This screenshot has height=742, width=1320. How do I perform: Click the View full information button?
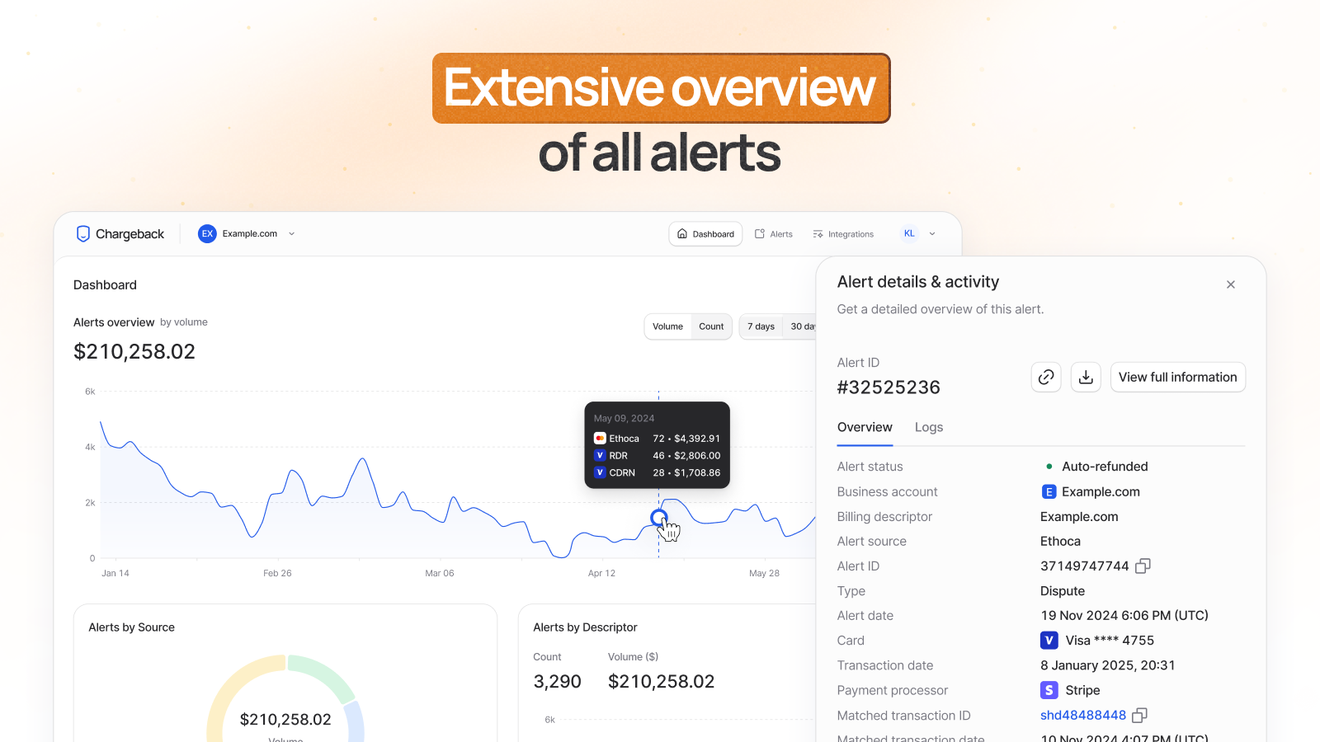click(x=1178, y=377)
